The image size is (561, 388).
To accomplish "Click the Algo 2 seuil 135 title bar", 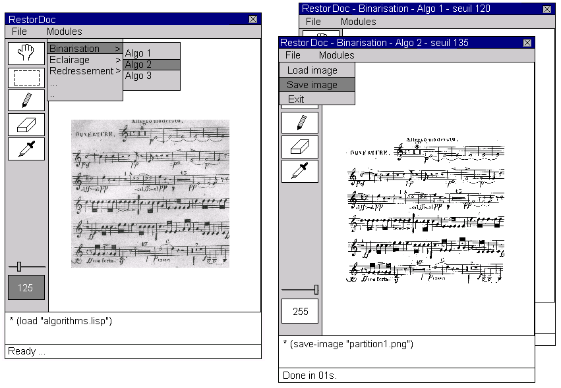I will [407, 43].
